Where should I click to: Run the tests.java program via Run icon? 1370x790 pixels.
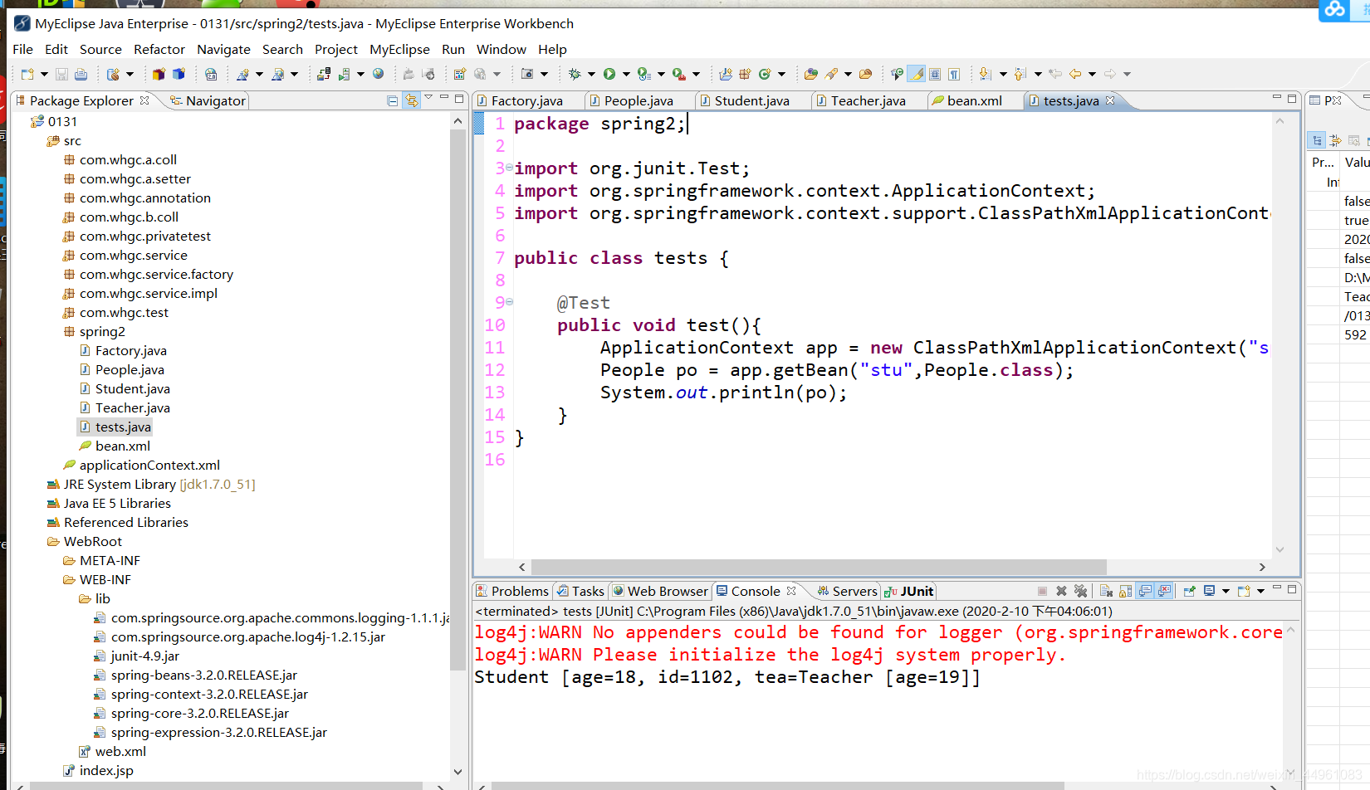[609, 73]
